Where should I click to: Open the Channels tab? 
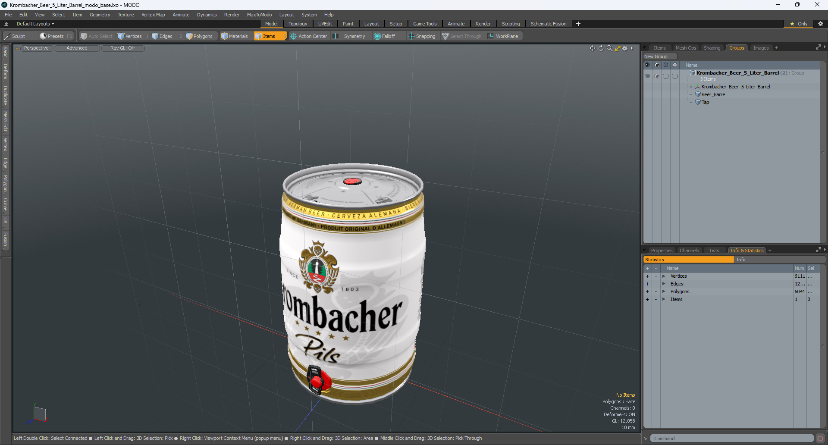(689, 251)
